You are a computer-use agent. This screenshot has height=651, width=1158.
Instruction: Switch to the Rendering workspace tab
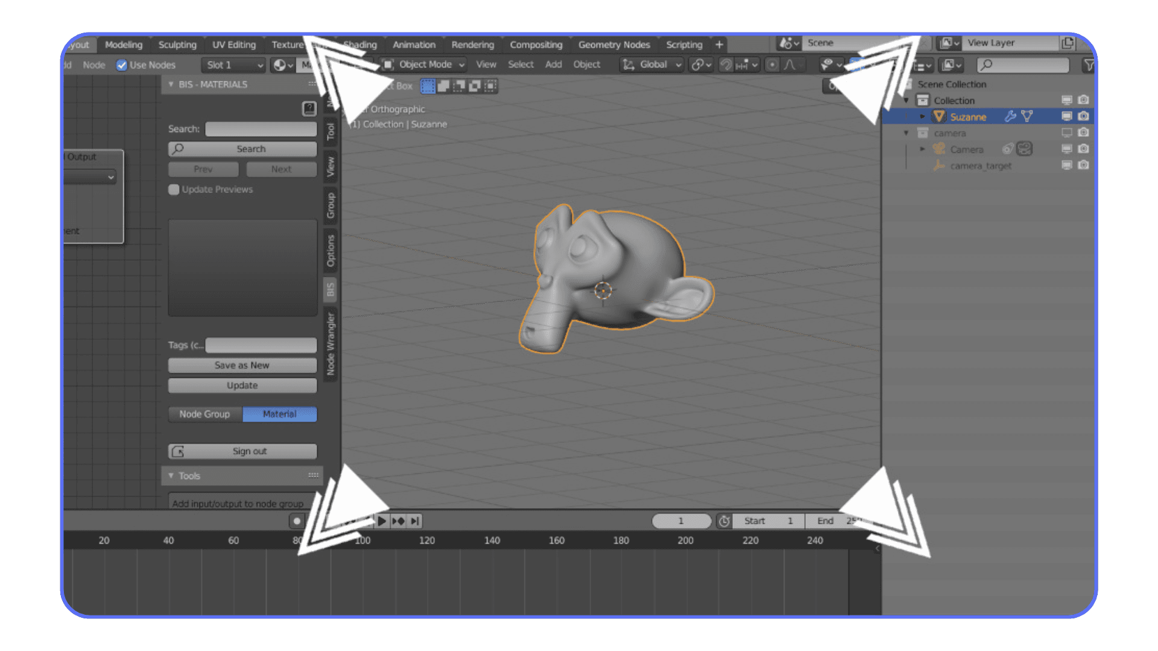pyautogui.click(x=473, y=44)
